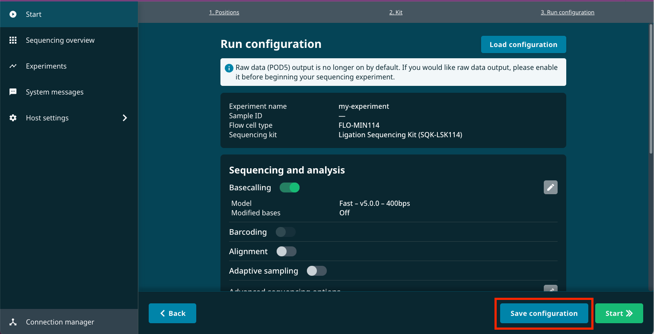
Task: Open the Connection manager
Action: point(60,321)
